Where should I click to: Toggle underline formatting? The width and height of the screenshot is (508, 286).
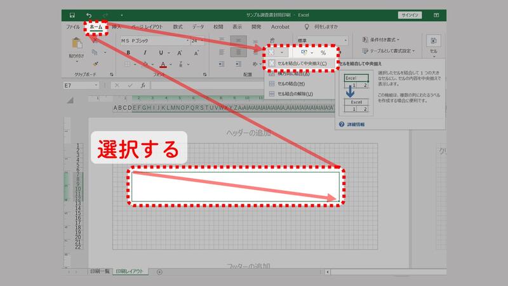click(161, 53)
